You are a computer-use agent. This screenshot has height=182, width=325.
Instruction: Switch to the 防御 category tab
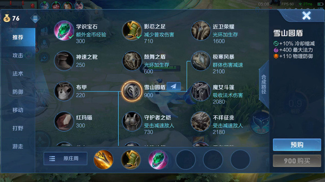coord(18,92)
